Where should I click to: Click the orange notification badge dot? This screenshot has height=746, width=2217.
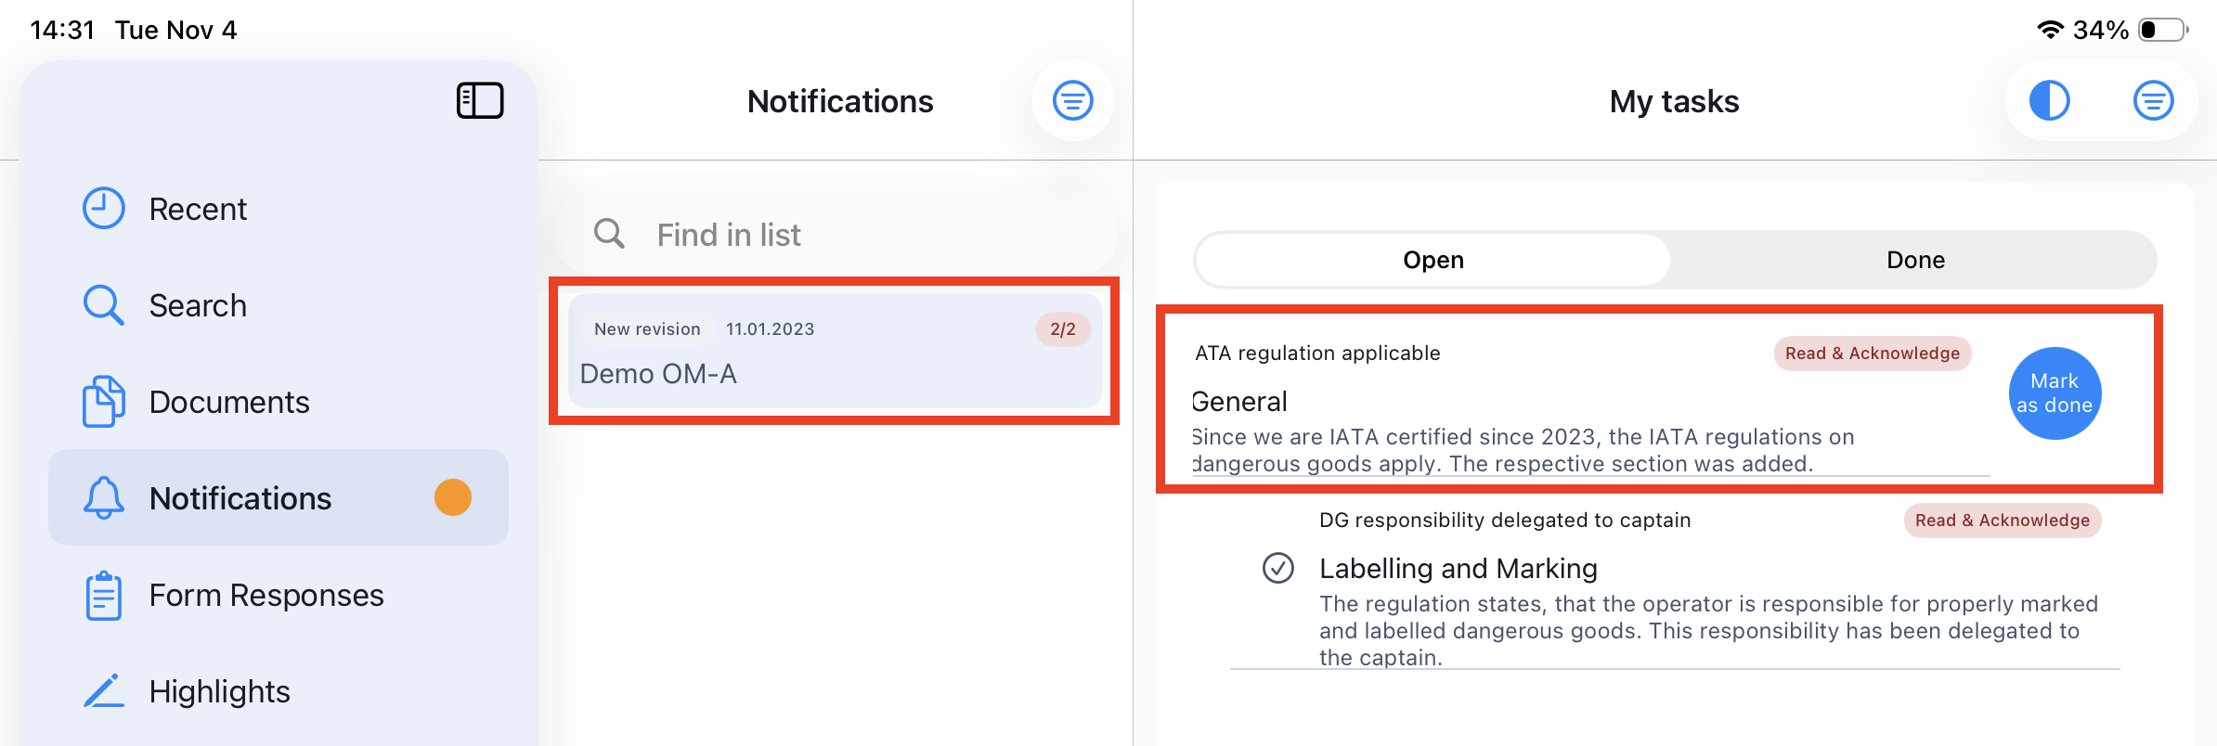(x=453, y=497)
